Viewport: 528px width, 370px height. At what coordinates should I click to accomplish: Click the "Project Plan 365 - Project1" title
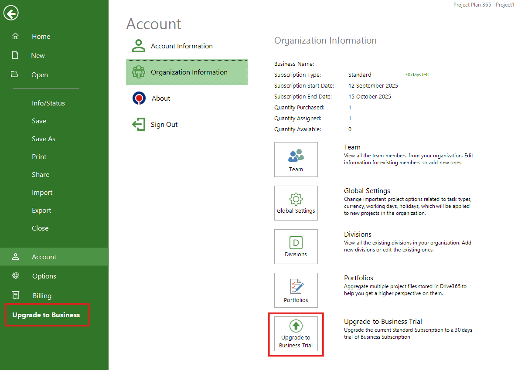click(x=484, y=5)
